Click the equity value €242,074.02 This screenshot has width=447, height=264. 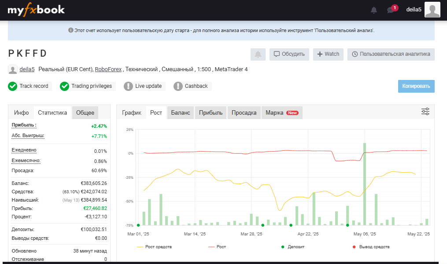pos(94,192)
